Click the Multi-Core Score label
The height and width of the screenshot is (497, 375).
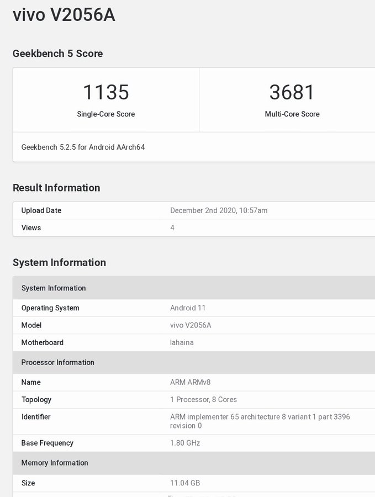coord(292,114)
